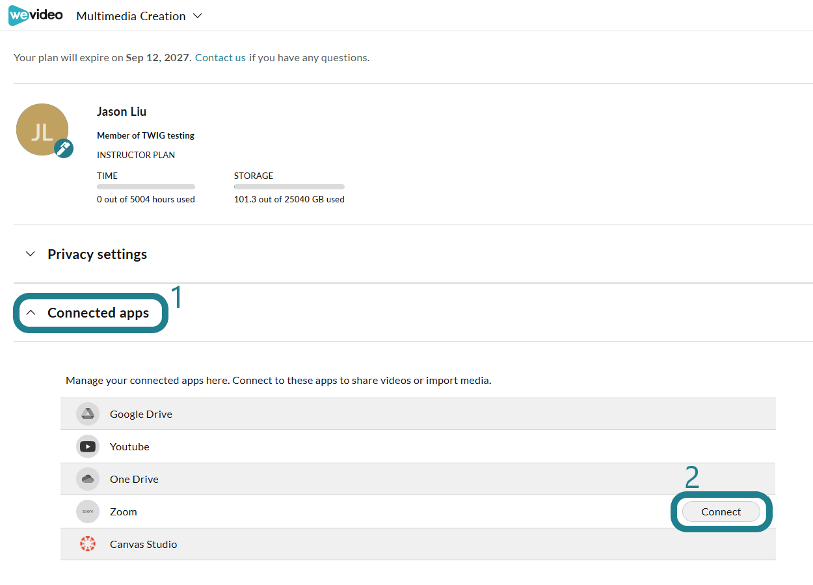Image resolution: width=813 pixels, height=585 pixels.
Task: Click the Sep 12, 2027 expiry date
Action: click(158, 57)
